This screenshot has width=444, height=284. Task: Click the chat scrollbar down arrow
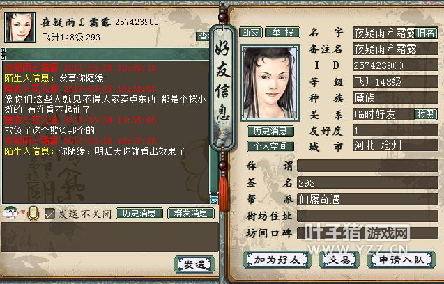click(x=215, y=200)
